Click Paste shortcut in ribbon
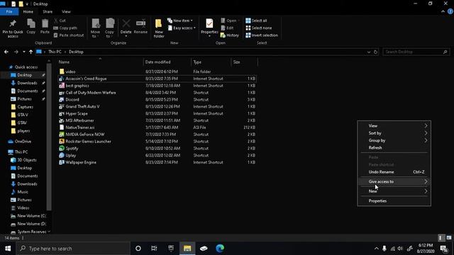 point(69,35)
